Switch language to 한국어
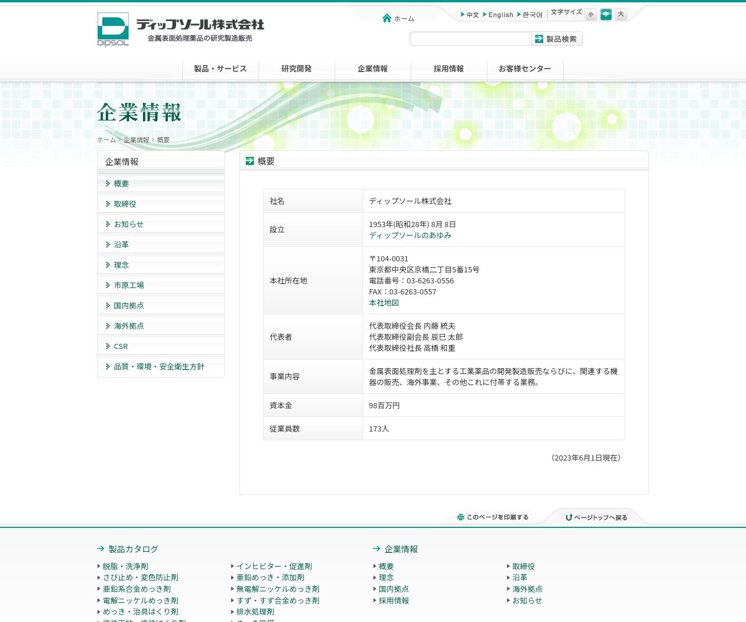The width and height of the screenshot is (746, 622). [529, 15]
